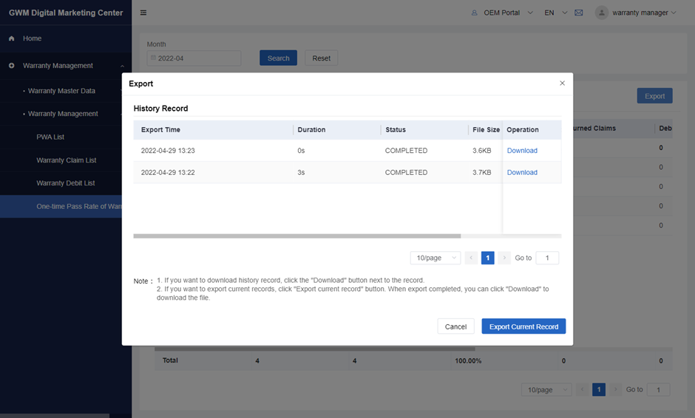Open Home in the sidebar
This screenshot has width=695, height=418.
click(33, 38)
